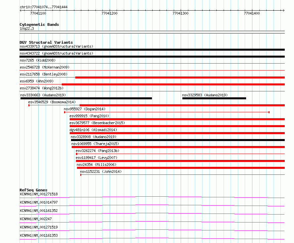This screenshot has height=243, width=294.
Task: Click ruler position label 77041300
Action: coord(180,13)
